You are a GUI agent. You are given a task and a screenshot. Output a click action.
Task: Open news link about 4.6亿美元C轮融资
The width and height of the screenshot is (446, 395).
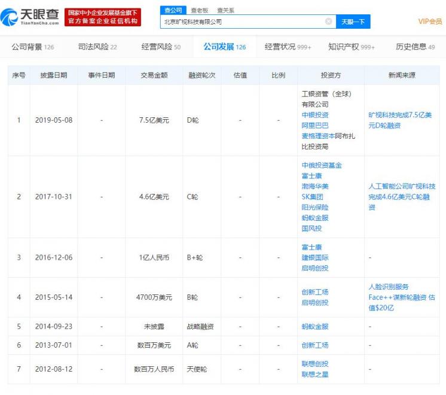[x=402, y=197]
